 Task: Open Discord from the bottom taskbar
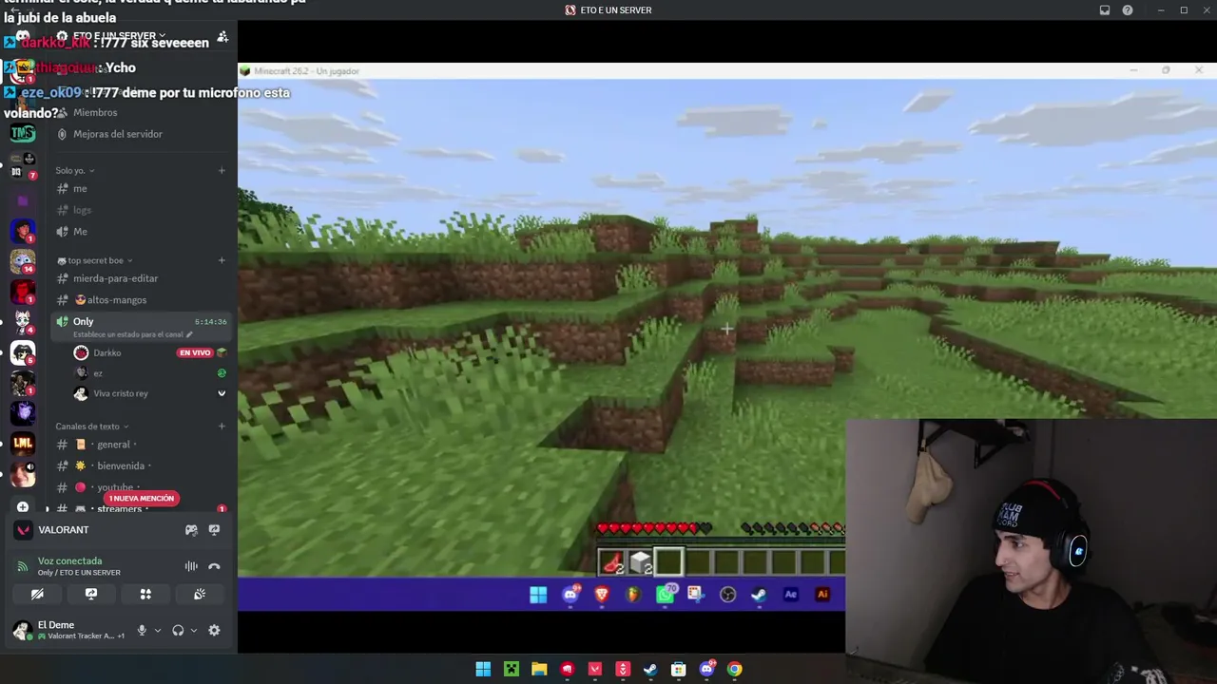[x=706, y=669]
